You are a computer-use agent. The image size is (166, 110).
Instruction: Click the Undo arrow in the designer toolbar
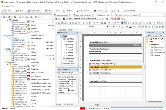coord(94,23)
